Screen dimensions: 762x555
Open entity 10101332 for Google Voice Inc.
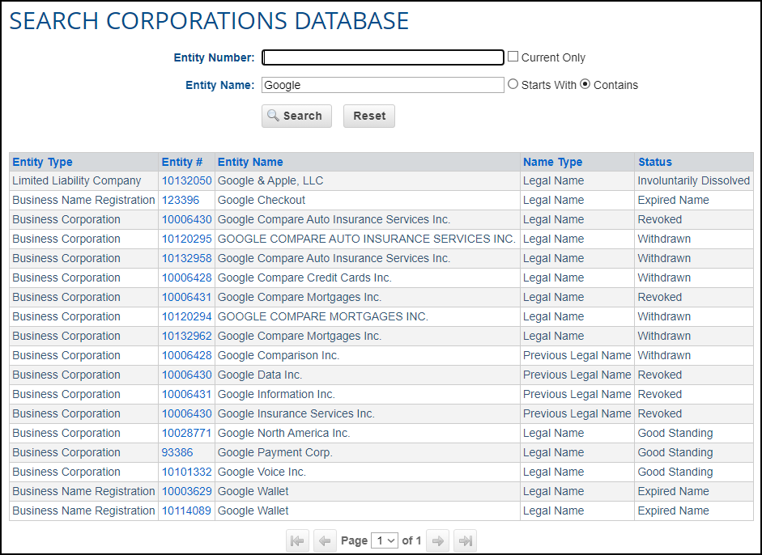coord(186,472)
